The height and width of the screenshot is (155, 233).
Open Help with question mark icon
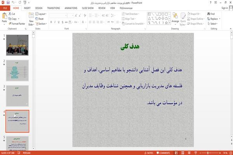(210, 3)
